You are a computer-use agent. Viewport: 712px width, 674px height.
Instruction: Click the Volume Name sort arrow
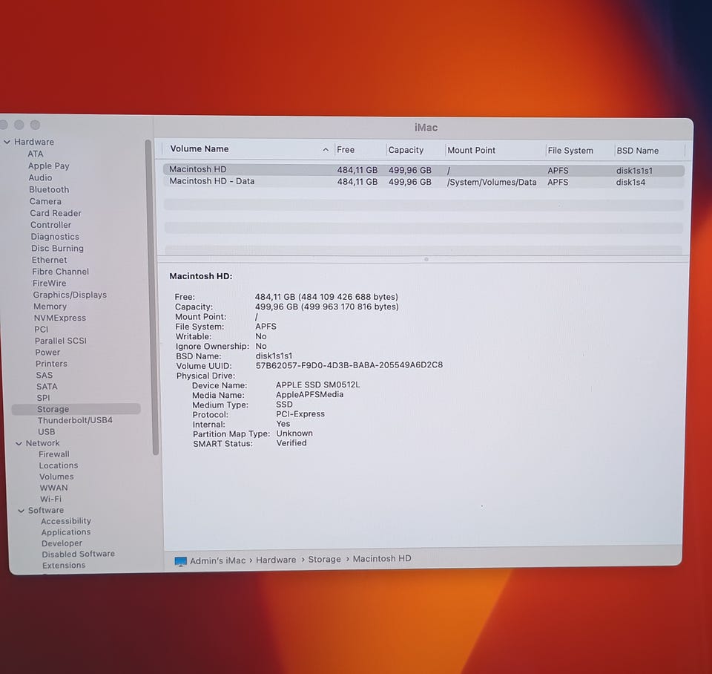click(326, 149)
